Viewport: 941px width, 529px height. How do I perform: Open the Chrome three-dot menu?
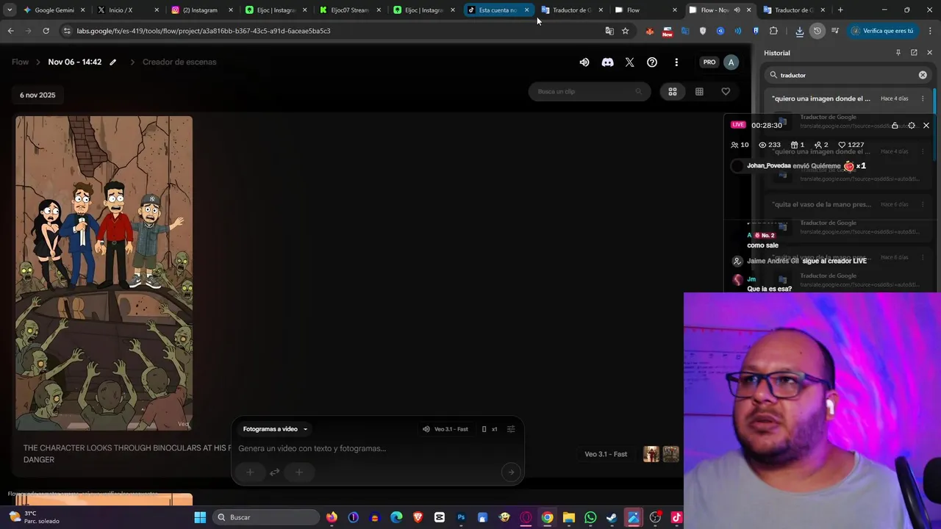pyautogui.click(x=929, y=31)
